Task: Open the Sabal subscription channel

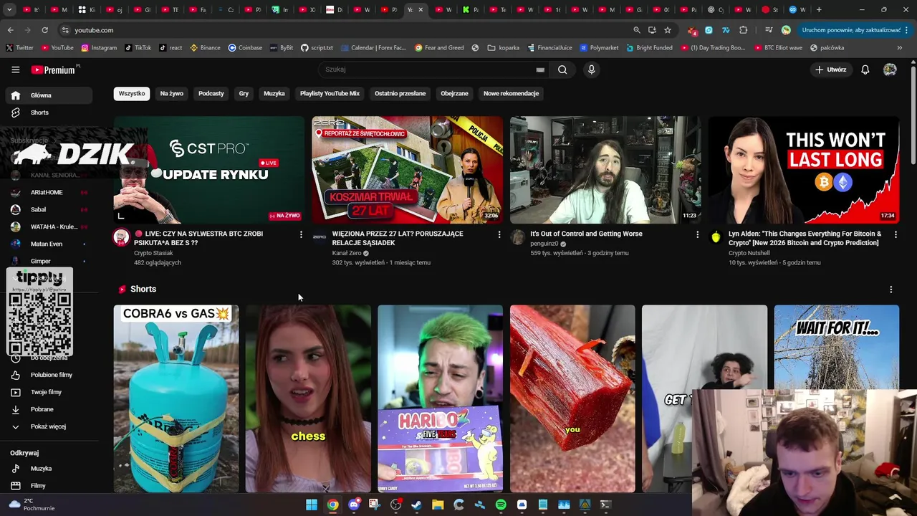Action: pos(49,209)
